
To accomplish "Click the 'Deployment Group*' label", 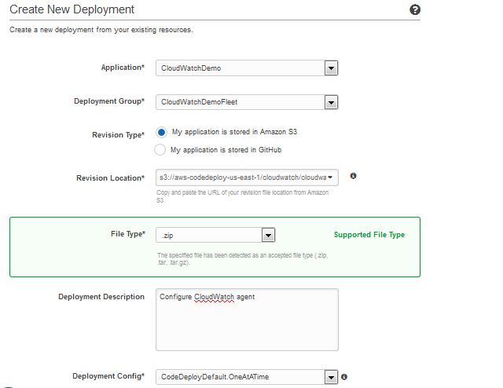I will (x=109, y=101).
